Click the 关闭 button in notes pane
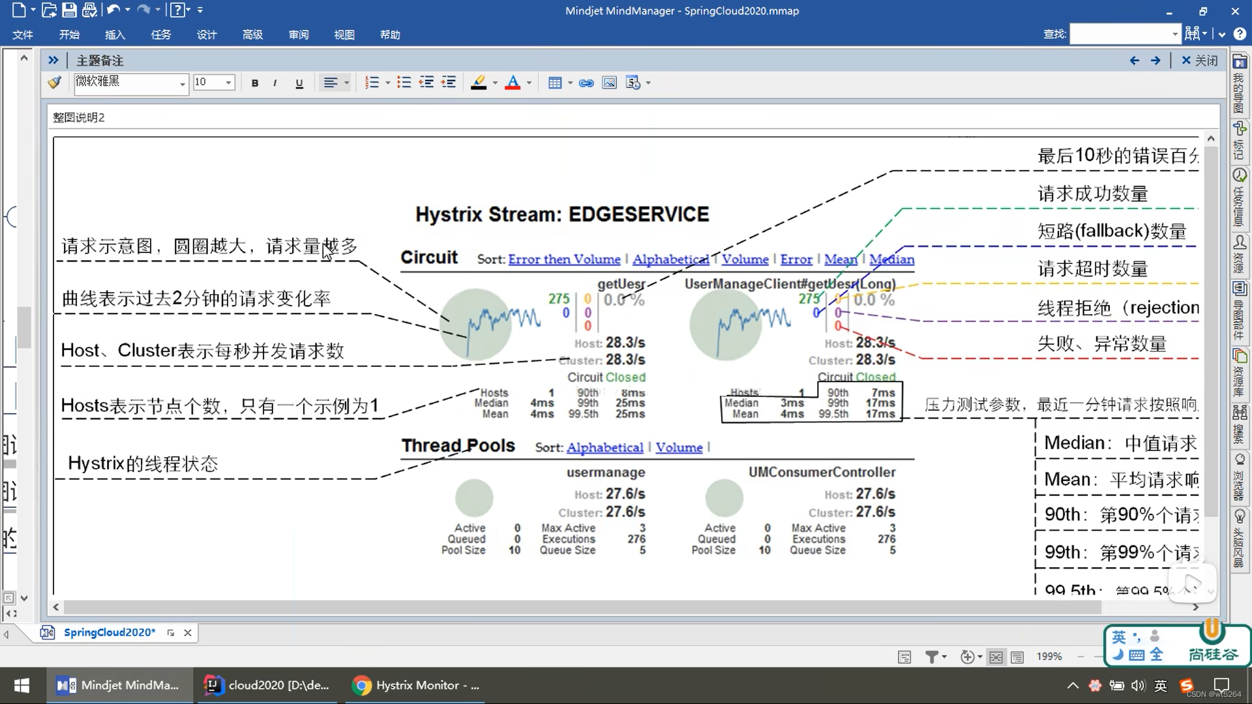 tap(1199, 60)
